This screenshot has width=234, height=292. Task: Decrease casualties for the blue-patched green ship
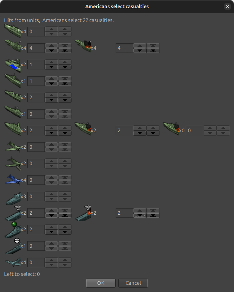[x=52, y=67]
